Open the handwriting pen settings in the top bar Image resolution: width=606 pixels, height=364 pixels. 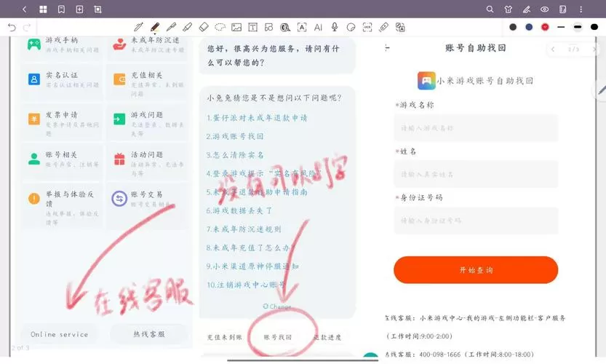[x=527, y=9]
